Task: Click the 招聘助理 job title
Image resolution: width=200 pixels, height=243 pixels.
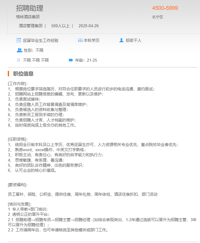Action: pyautogui.click(x=30, y=8)
